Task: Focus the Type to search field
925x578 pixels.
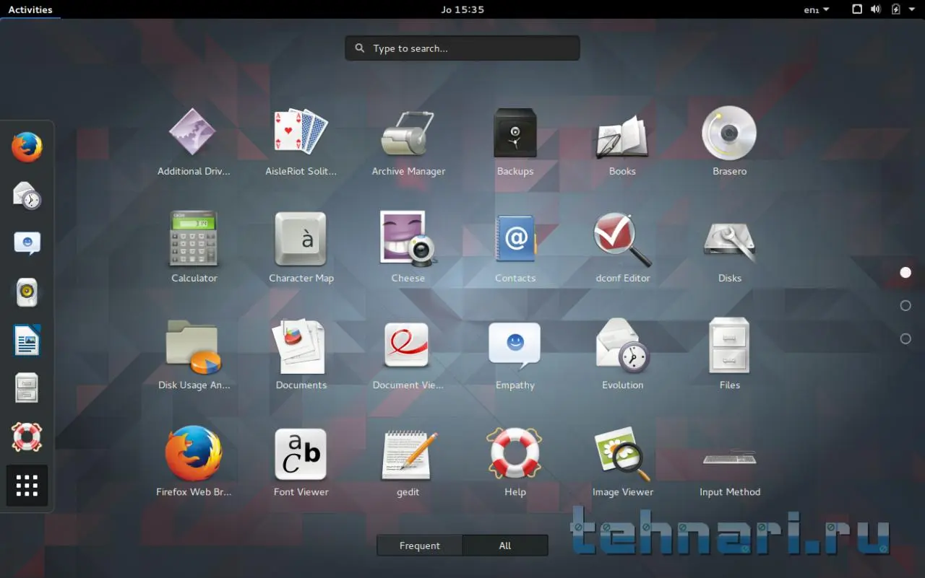Action: click(462, 48)
